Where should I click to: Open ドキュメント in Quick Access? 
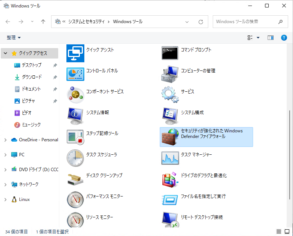(x=31, y=89)
